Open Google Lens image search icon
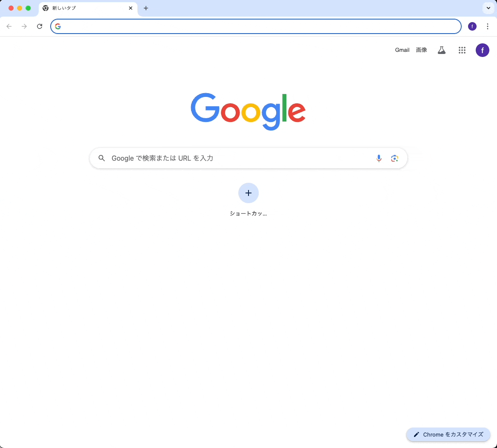 coord(394,158)
